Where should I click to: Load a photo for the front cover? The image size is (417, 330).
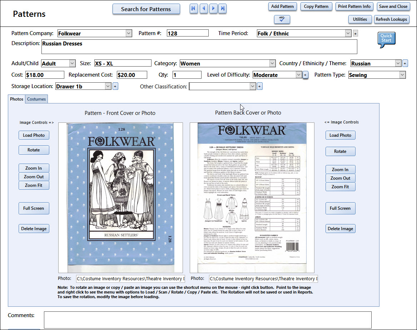pyautogui.click(x=34, y=135)
